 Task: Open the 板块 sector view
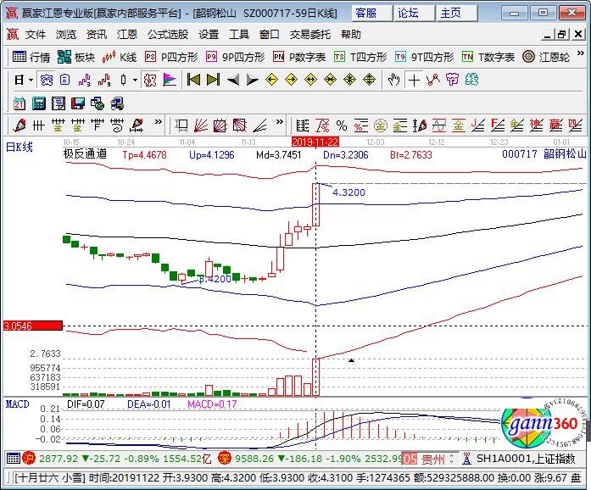[76, 58]
